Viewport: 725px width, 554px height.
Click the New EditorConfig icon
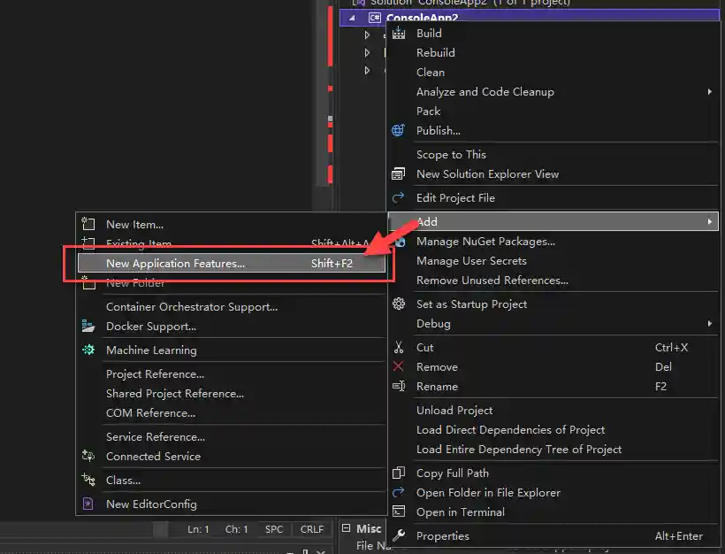(x=87, y=504)
